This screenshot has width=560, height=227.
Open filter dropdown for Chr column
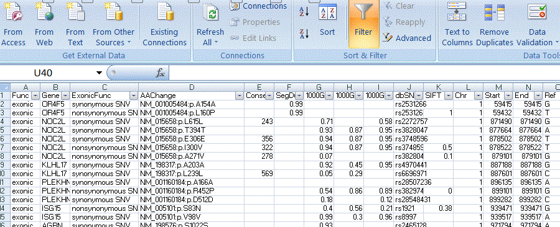[478, 96]
